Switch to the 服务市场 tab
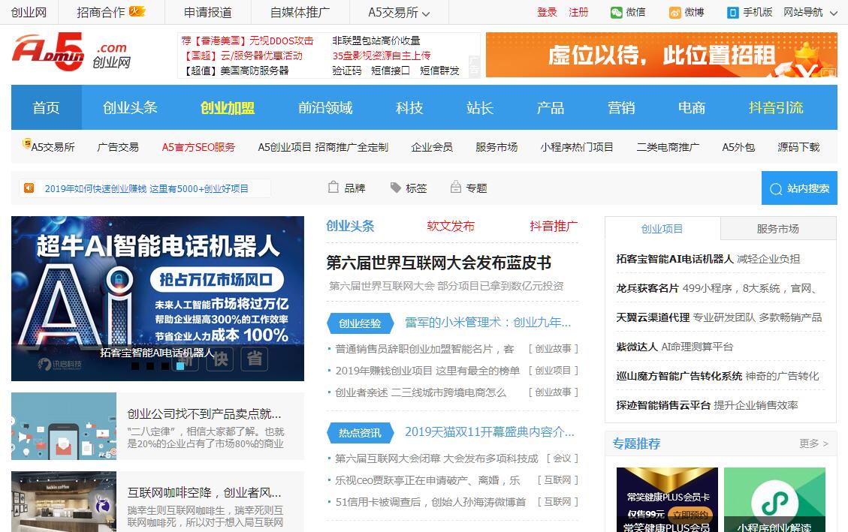Image resolution: width=848 pixels, height=532 pixels. click(x=777, y=229)
